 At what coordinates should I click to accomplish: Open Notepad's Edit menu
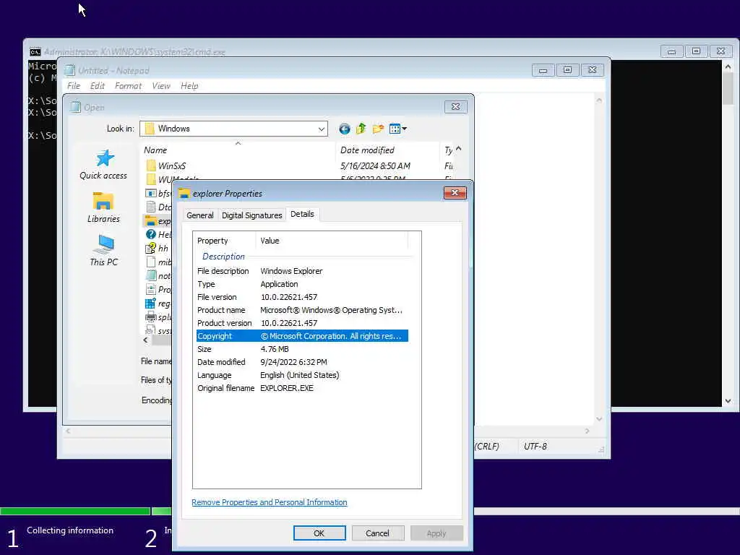pos(98,86)
